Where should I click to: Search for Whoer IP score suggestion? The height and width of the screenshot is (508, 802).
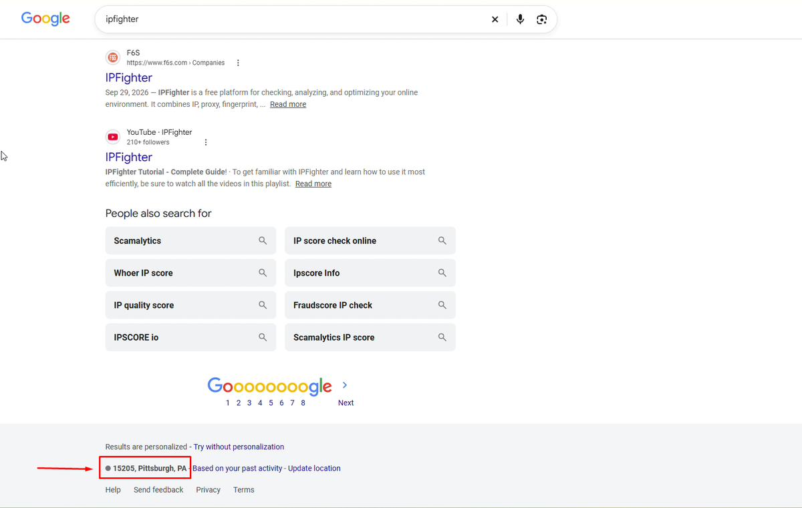point(190,272)
